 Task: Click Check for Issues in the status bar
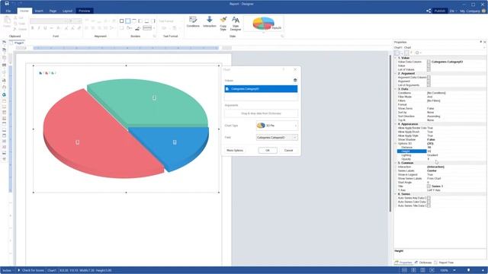click(x=31, y=270)
